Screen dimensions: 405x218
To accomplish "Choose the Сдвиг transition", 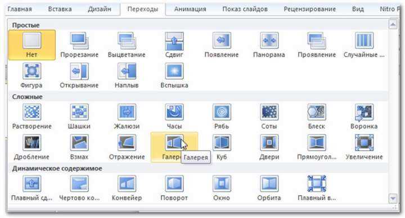I will click(174, 45).
